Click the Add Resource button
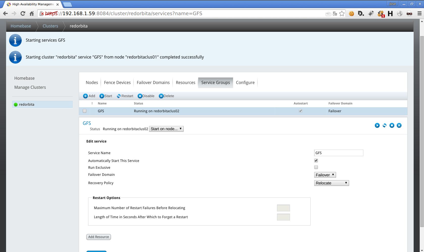Screen dimensions: 424x252 98,237
